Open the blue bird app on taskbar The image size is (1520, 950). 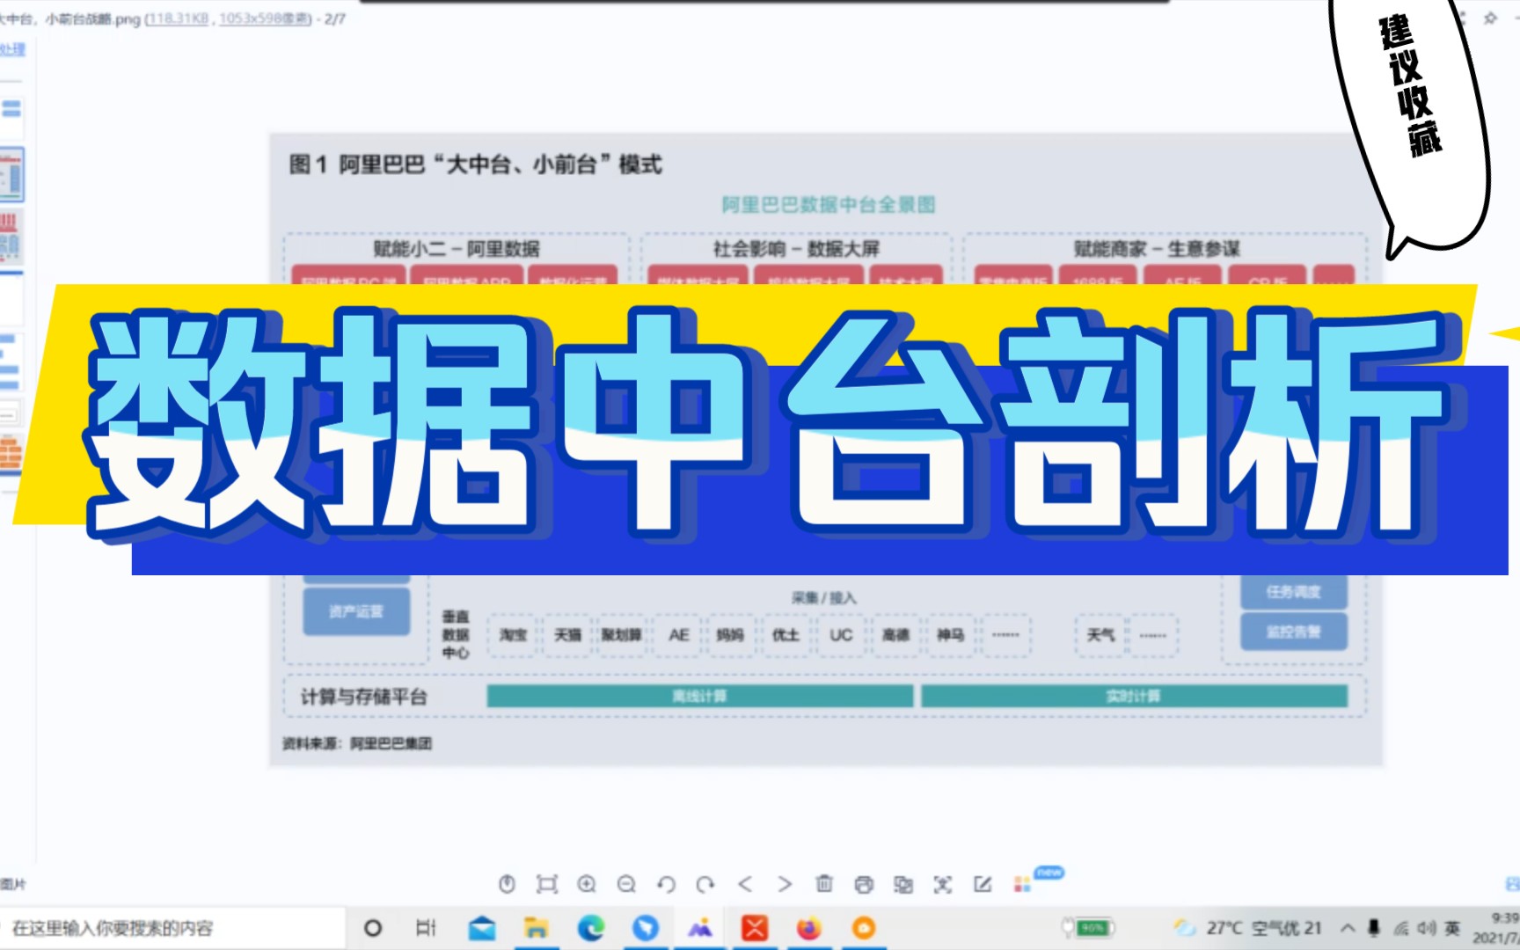646,928
